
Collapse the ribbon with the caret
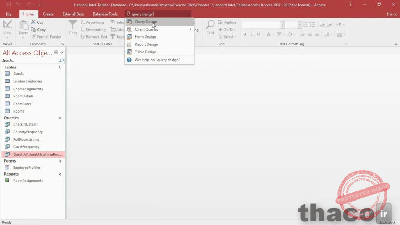pos(396,44)
